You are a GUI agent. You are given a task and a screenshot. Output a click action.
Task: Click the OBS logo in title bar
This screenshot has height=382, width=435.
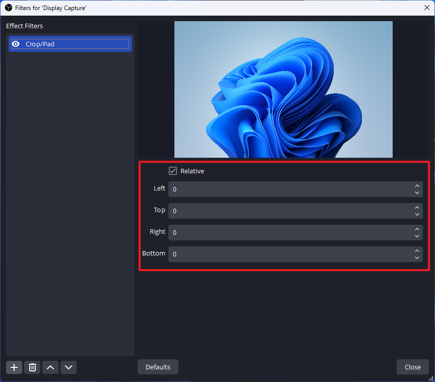click(x=8, y=8)
